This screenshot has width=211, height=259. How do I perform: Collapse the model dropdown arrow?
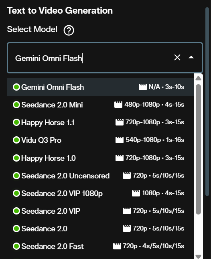coord(191,57)
